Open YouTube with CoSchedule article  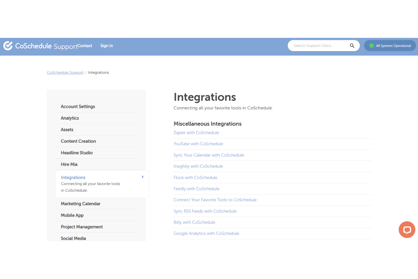(198, 144)
